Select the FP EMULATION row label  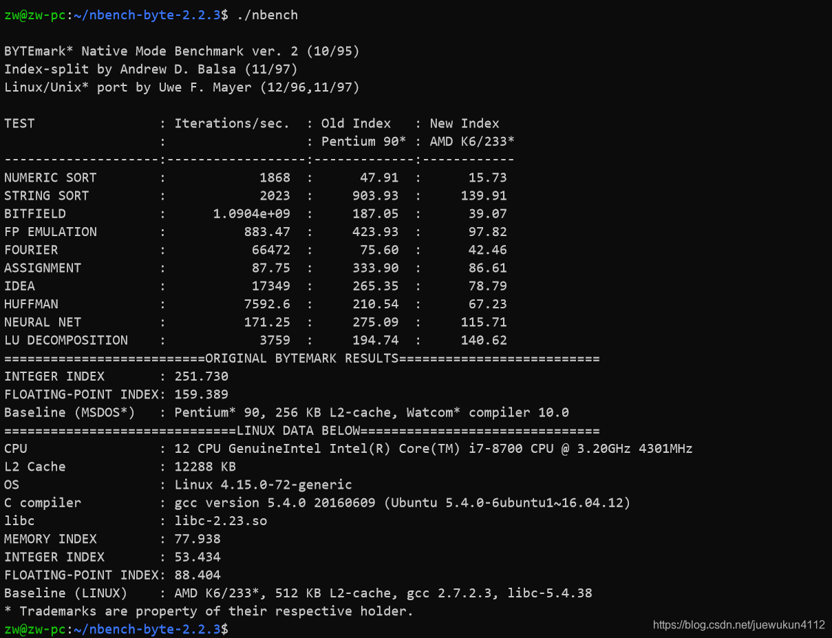(50, 232)
